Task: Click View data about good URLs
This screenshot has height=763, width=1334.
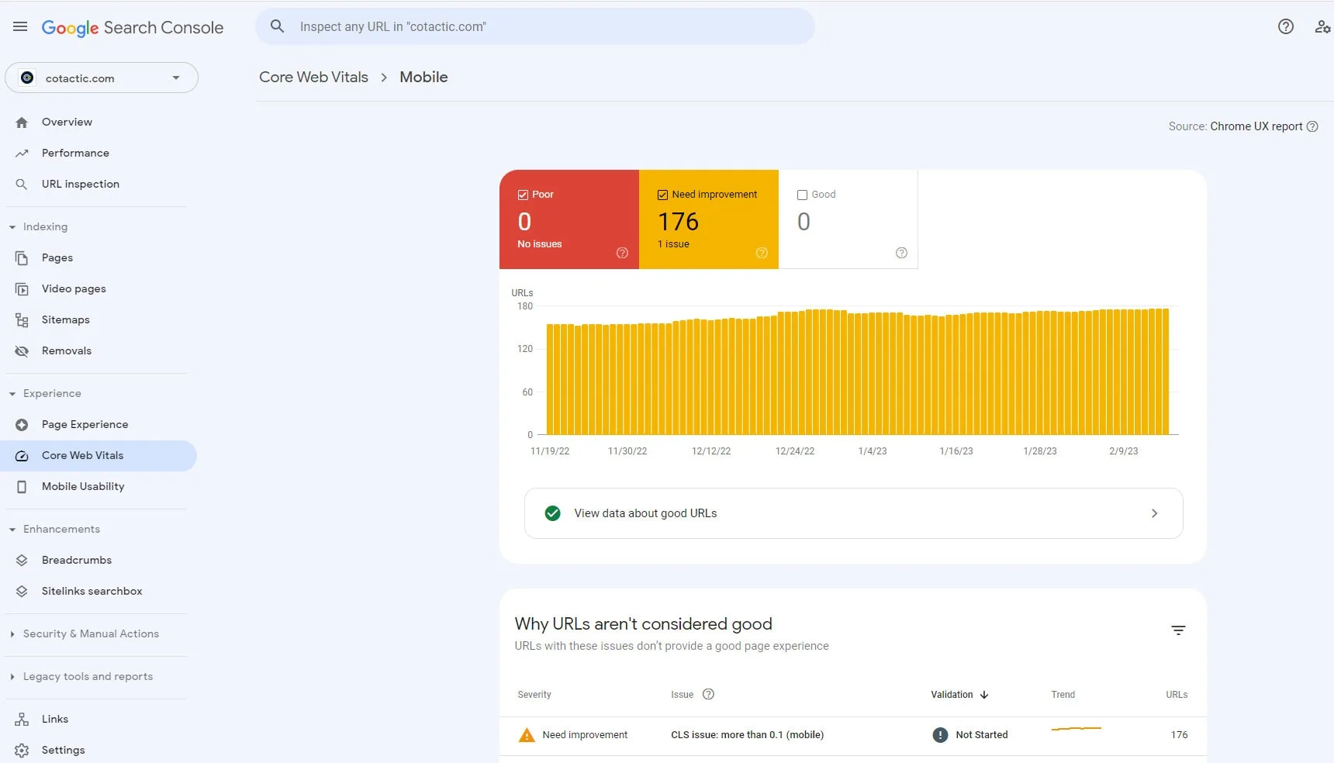Action: pos(645,513)
